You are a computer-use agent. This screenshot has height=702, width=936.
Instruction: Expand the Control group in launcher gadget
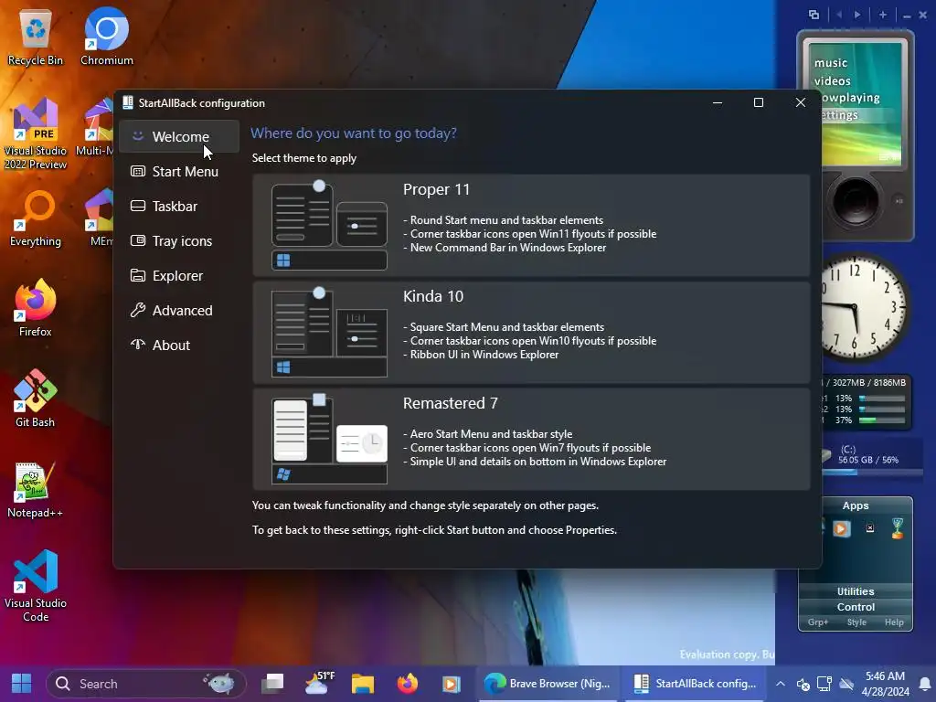(856, 607)
